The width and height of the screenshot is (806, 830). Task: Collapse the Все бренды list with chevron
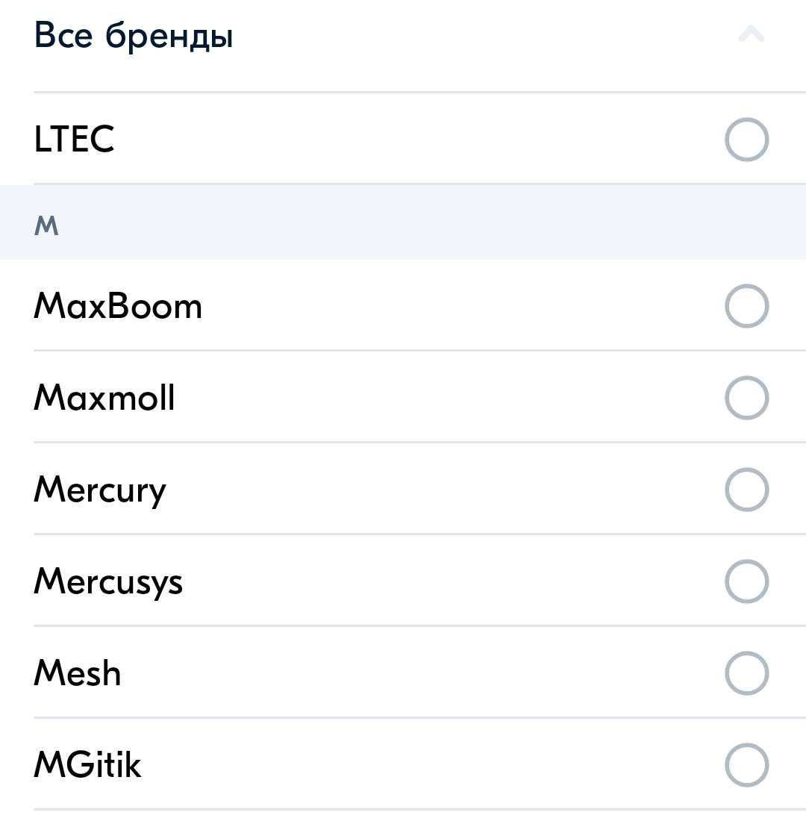point(751,34)
